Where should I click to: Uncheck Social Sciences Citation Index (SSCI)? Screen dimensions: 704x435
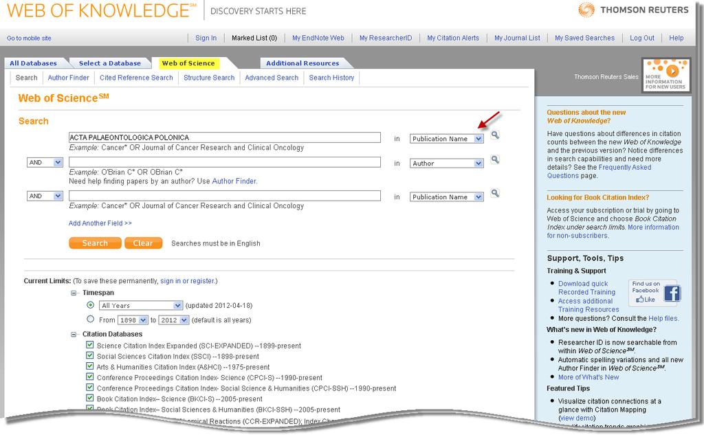[x=90, y=355]
